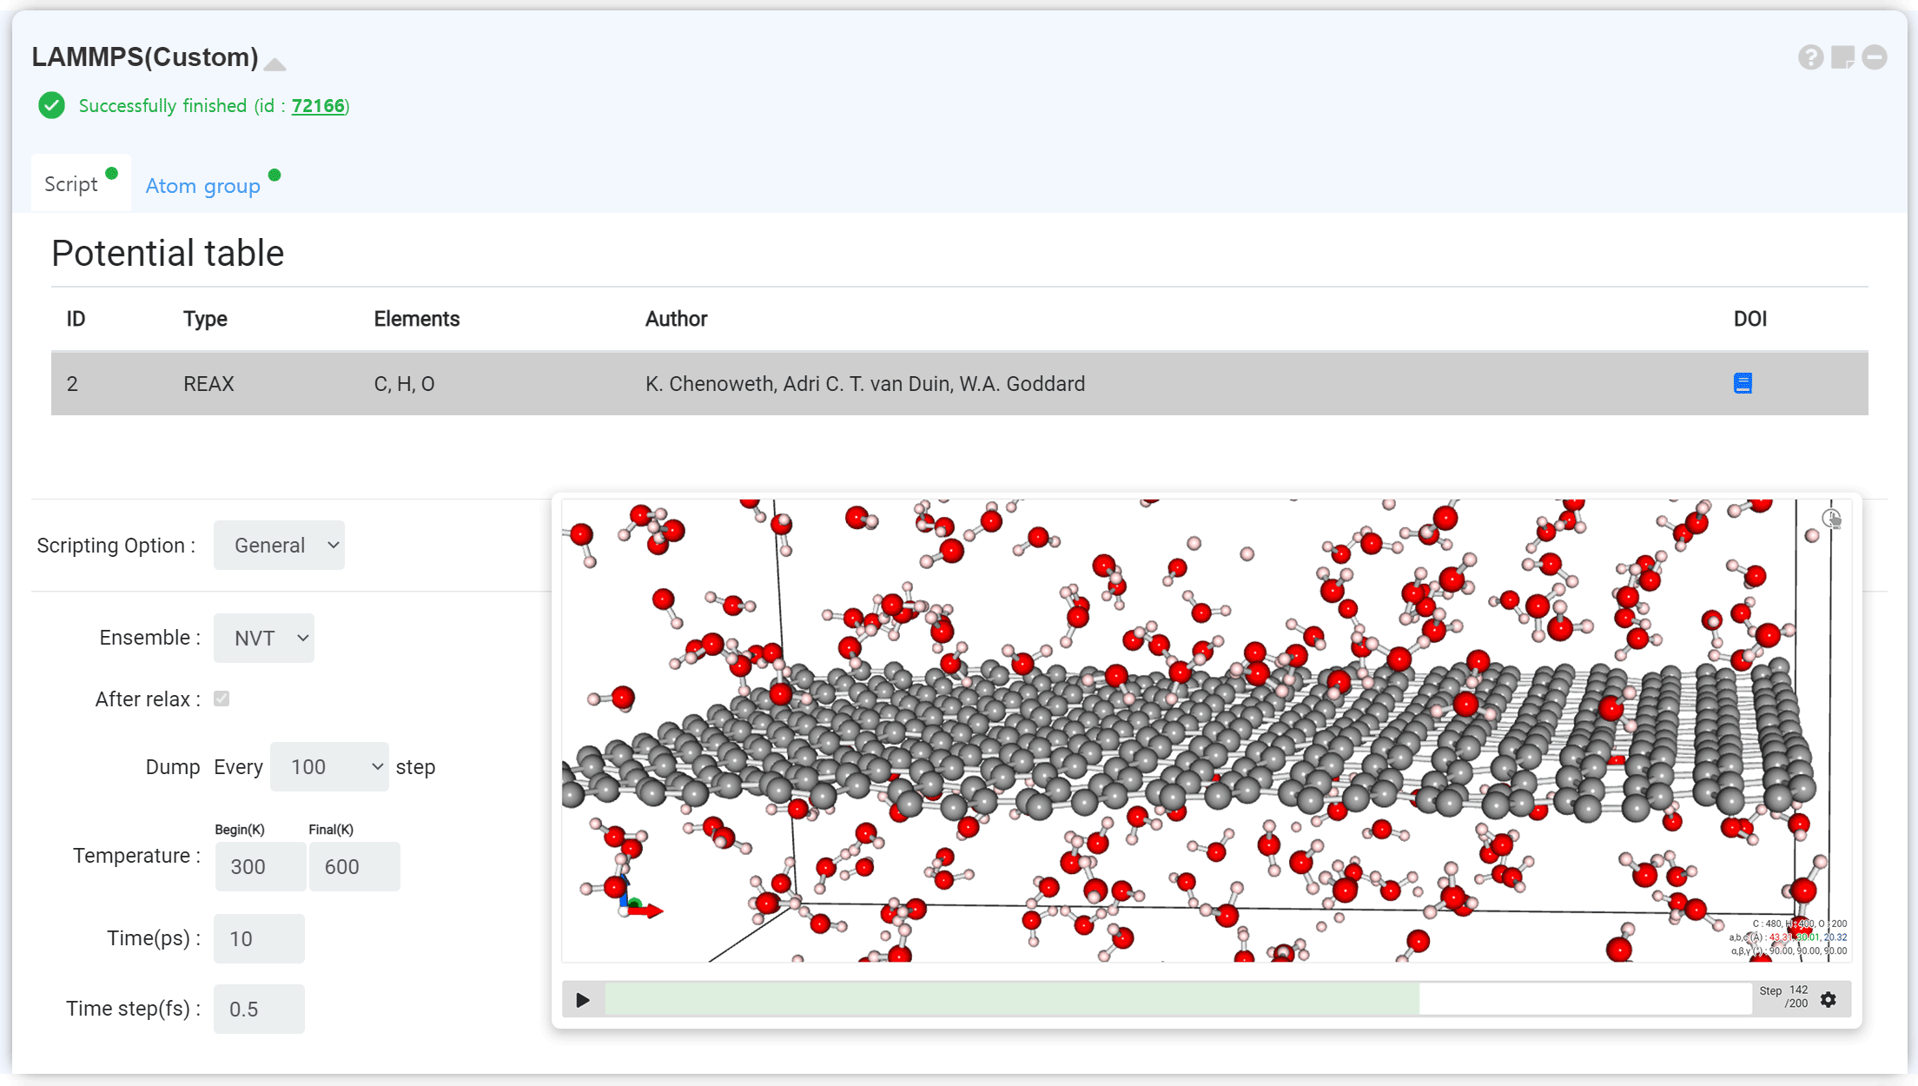
Task: Click the green success check icon
Action: coord(51,105)
